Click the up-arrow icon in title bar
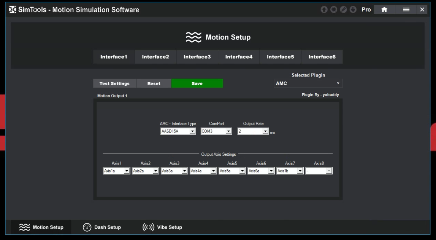The width and height of the screenshot is (436, 240). click(324, 10)
